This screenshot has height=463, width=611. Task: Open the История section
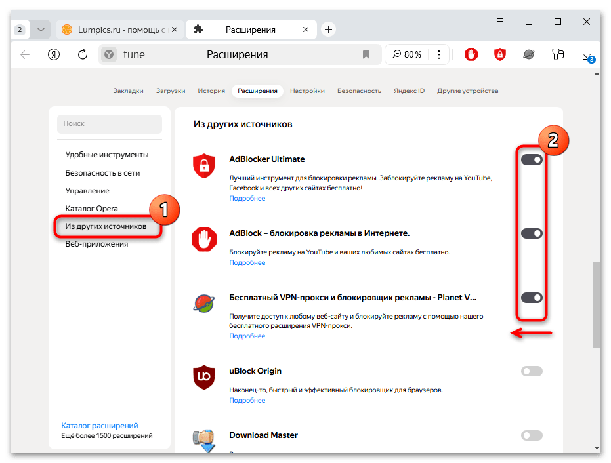[x=211, y=91]
